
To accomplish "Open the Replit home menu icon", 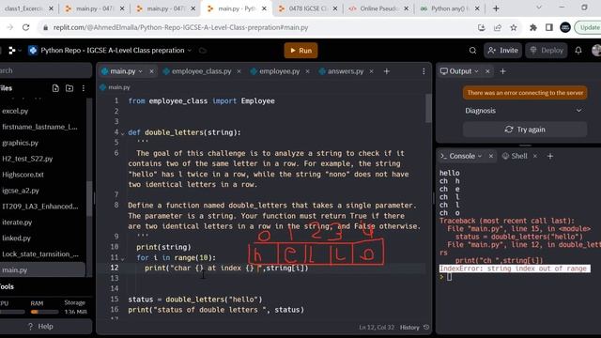I will pyautogui.click(x=12, y=51).
